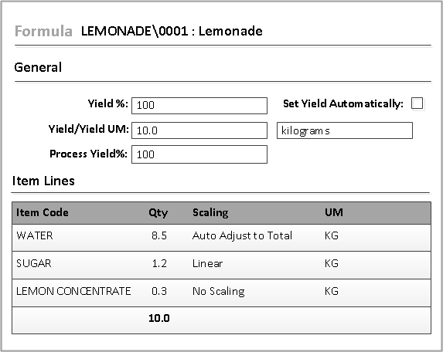Select the LEMON CONCENTRATE item row

point(221,293)
